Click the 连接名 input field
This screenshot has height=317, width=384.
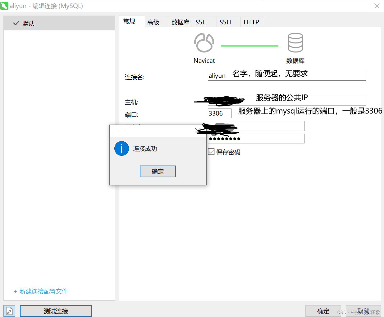(287, 76)
